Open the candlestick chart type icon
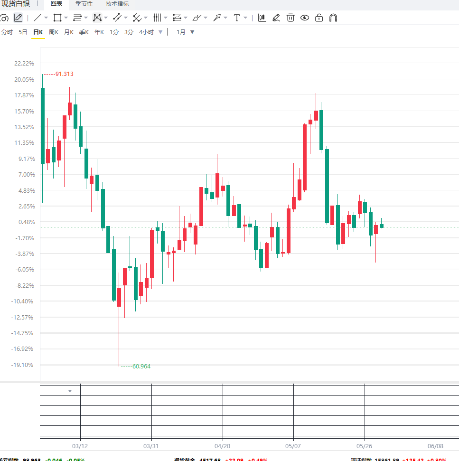 pos(262,18)
